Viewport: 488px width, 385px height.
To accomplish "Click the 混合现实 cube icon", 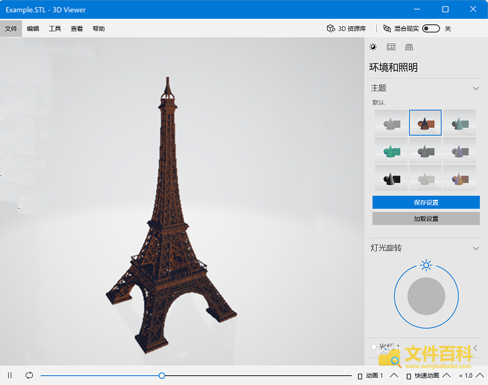I will [387, 28].
